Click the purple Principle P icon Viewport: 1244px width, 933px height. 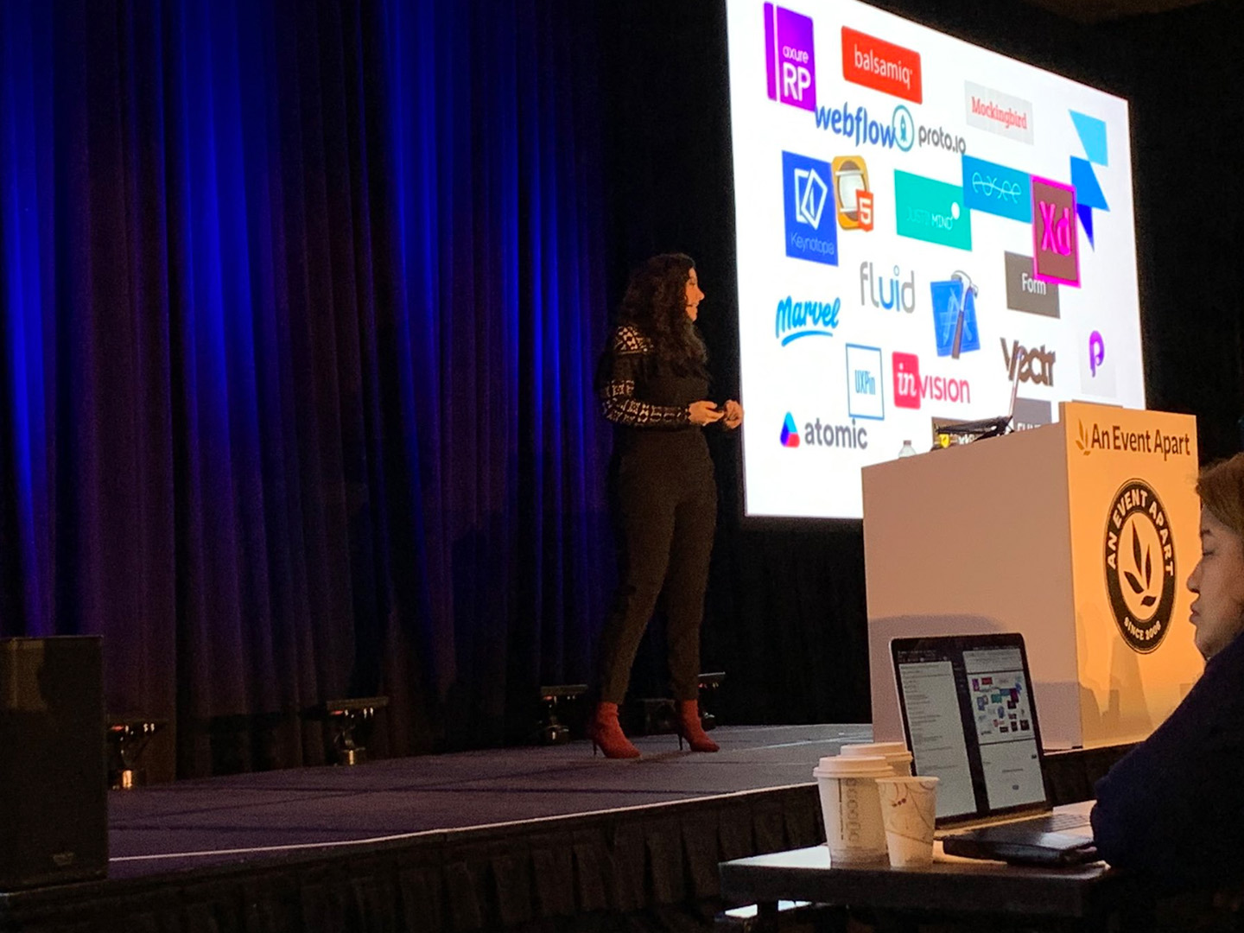[1097, 353]
